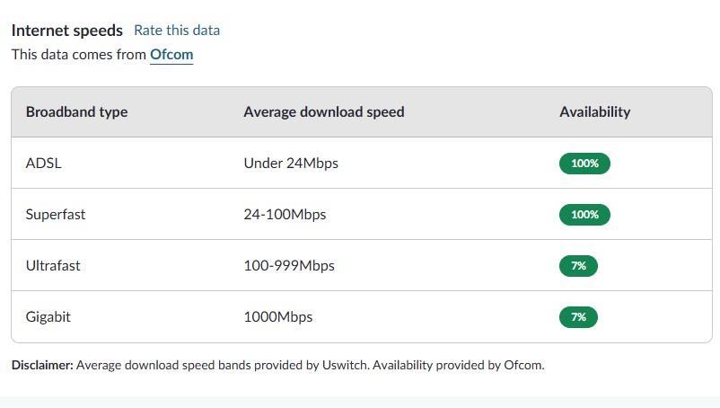The width and height of the screenshot is (720, 408).
Task: Select the Availability column header
Action: [594, 112]
